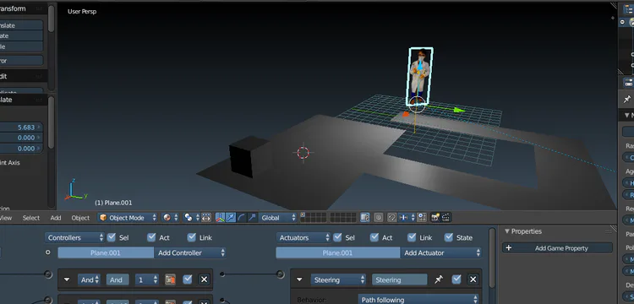Toggle the first And controller active checkbox
The height and width of the screenshot is (304, 634).
point(187,280)
